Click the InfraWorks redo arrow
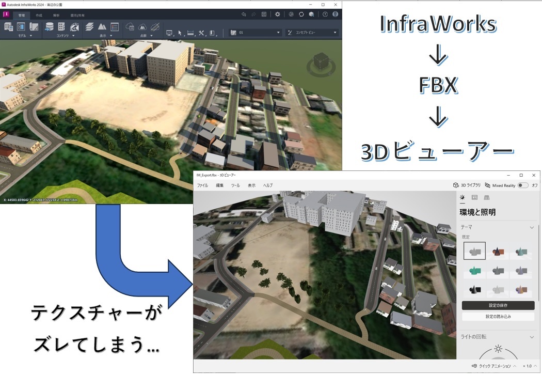The width and height of the screenshot is (542, 374). coord(253,14)
